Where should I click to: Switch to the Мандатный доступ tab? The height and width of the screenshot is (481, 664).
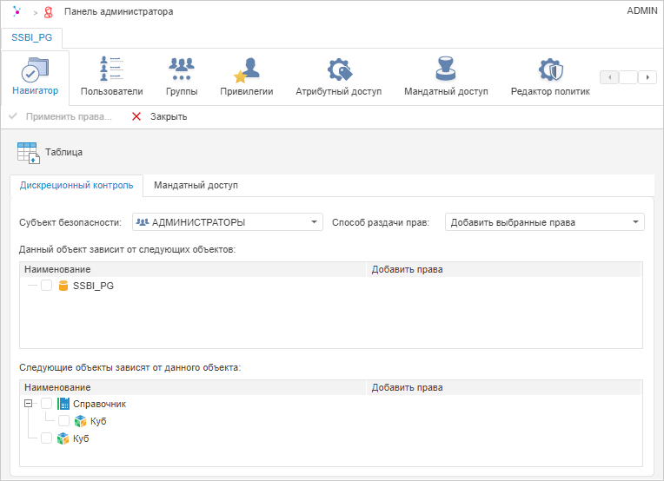[196, 185]
